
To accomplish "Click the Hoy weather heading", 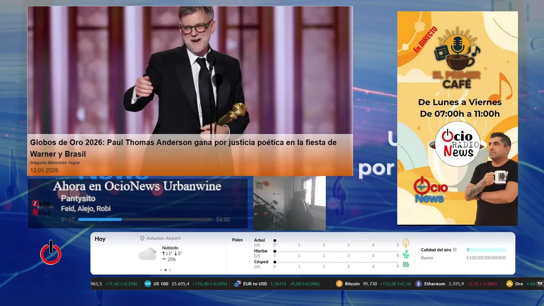I will 100,239.
